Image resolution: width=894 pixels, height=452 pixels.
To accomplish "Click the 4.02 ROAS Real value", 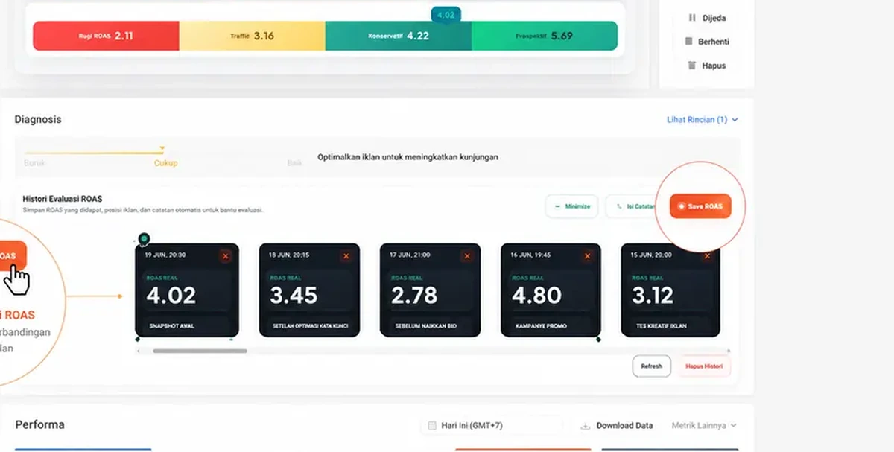I will tap(171, 296).
